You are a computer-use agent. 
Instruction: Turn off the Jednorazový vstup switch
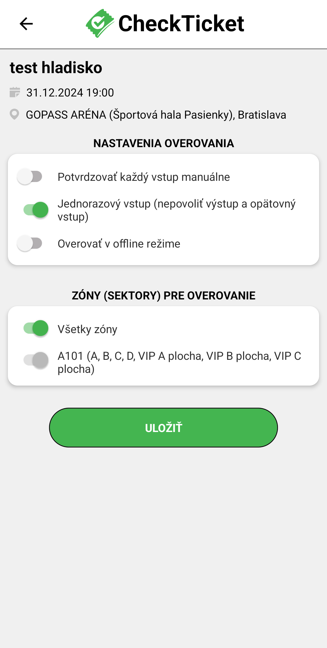tap(36, 210)
